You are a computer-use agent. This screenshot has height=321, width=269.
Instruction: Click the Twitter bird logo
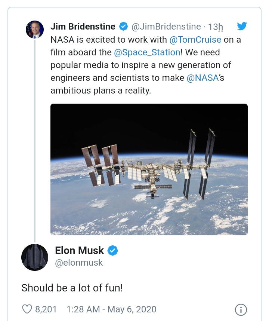tap(242, 26)
